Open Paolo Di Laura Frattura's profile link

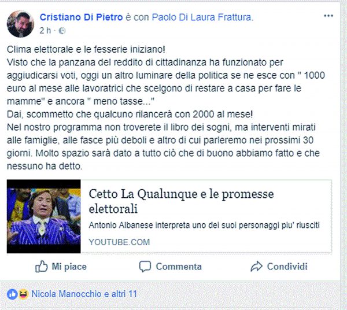[202, 17]
